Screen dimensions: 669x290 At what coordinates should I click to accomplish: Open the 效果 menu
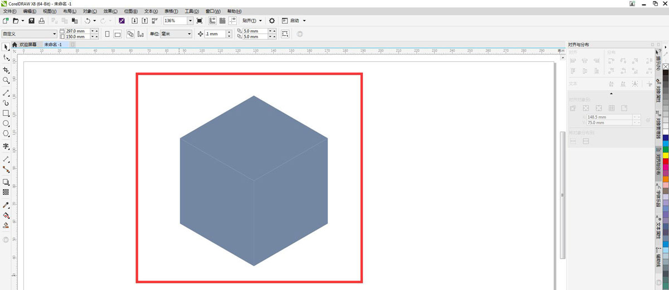tap(111, 11)
